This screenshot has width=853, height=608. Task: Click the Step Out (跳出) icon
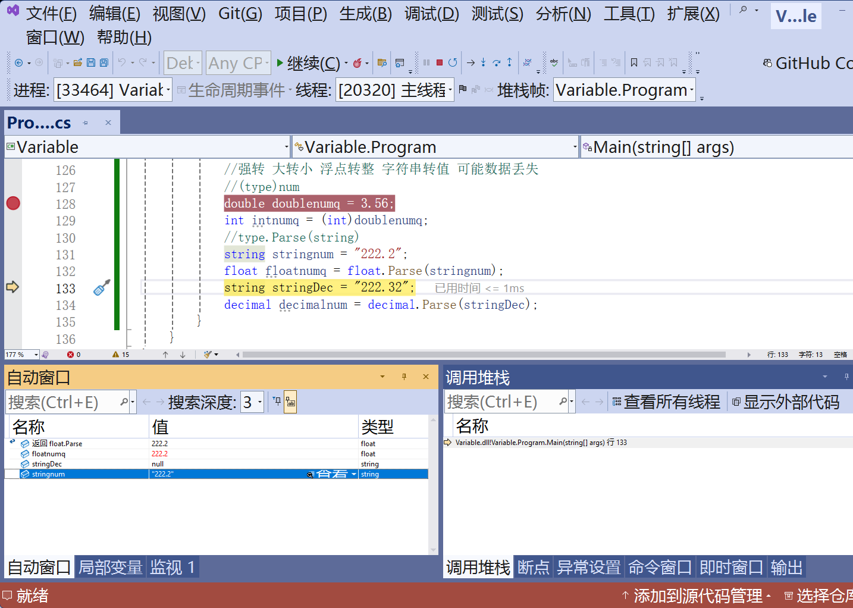(510, 62)
